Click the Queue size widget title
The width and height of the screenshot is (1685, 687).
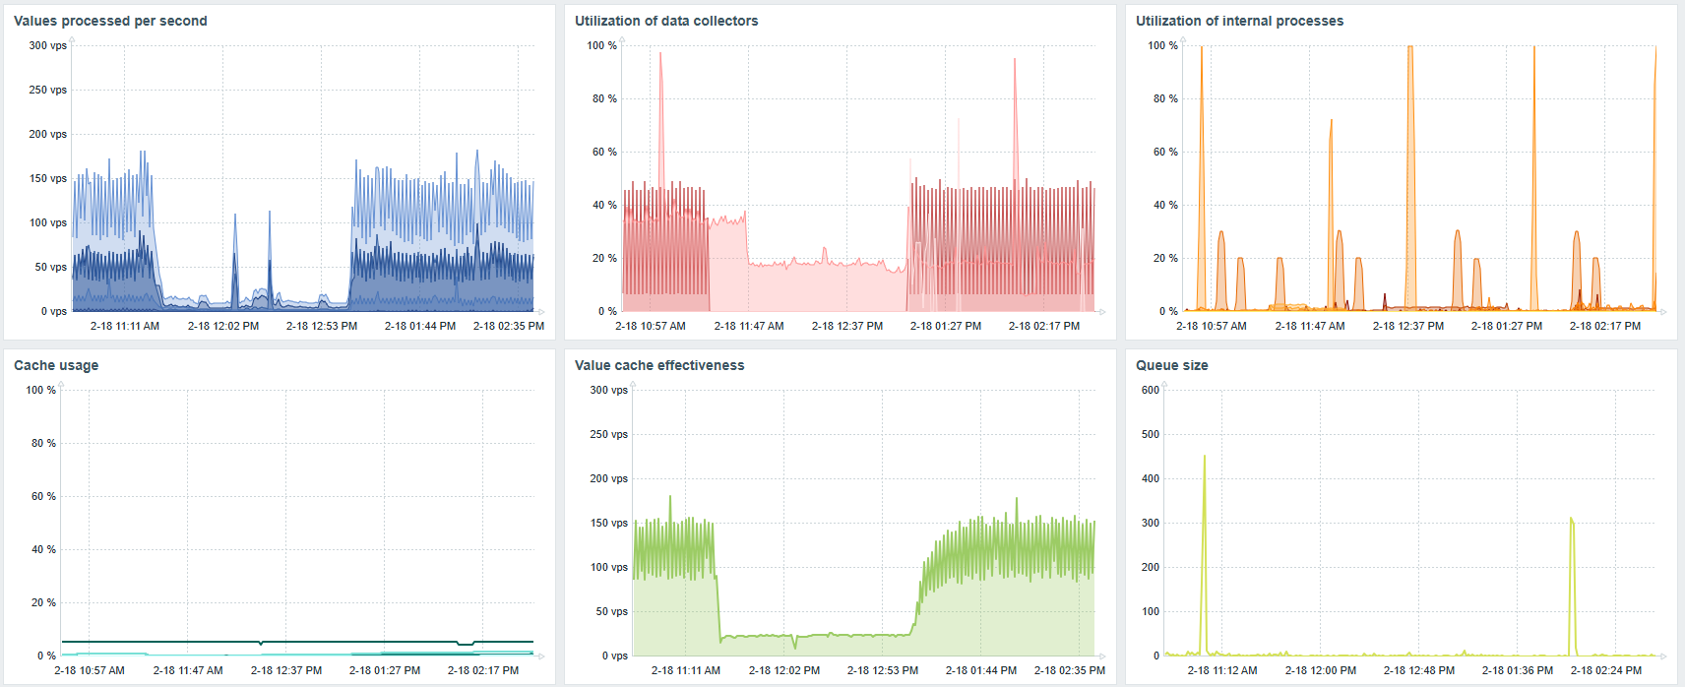(x=1171, y=365)
